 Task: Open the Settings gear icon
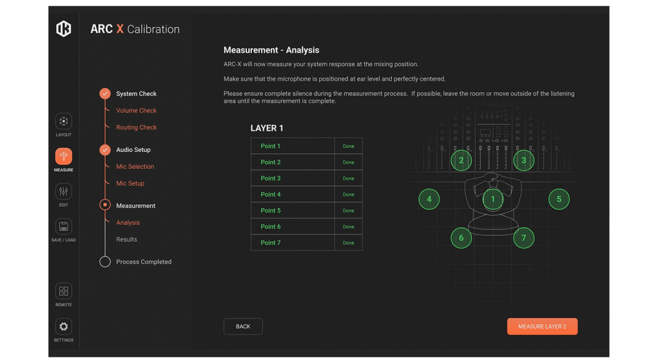64,327
